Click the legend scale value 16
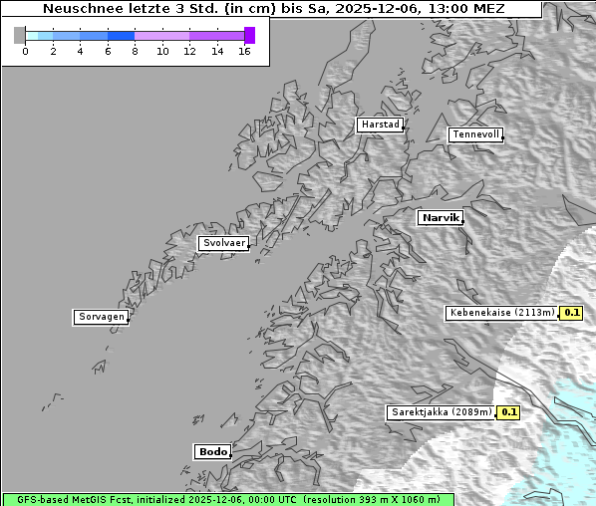The image size is (596, 506). pyautogui.click(x=244, y=51)
